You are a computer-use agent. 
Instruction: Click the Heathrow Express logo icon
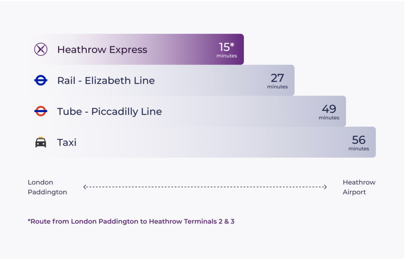[x=41, y=49]
